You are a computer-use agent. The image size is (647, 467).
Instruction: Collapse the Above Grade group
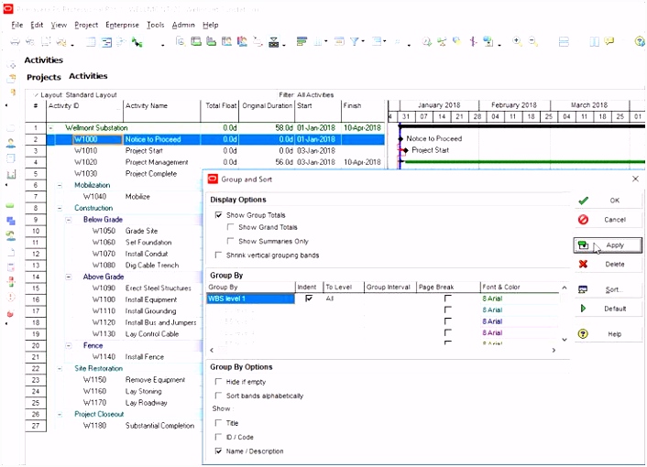tap(69, 277)
